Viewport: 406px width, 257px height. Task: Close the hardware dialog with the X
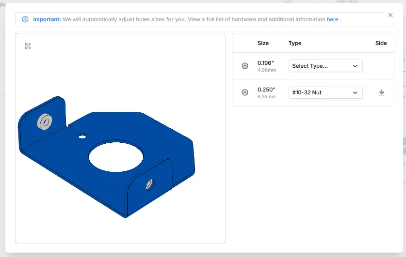tap(391, 15)
